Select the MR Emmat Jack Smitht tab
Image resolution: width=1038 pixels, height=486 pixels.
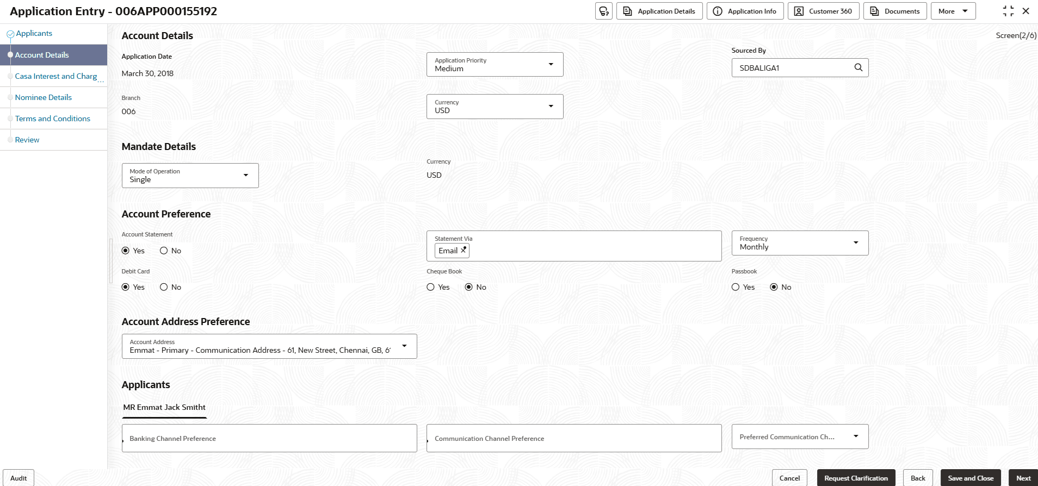pos(164,407)
